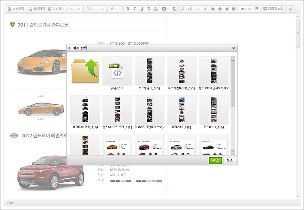Screen dimensions: 304x210
Task: Select the 지프랭글러_d.jpg thumbnail
Action: [149, 71]
